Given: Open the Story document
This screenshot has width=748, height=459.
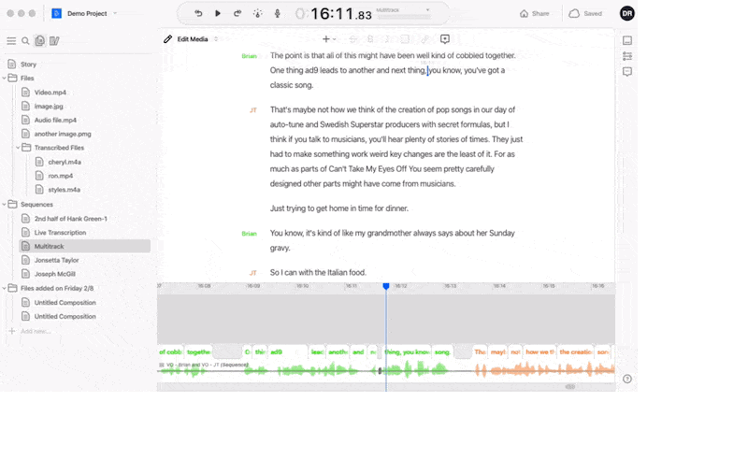Looking at the screenshot, I should (x=28, y=65).
